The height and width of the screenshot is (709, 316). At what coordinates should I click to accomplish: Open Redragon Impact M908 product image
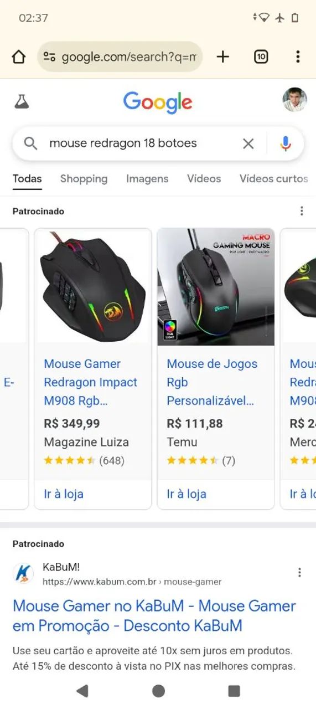(x=93, y=287)
